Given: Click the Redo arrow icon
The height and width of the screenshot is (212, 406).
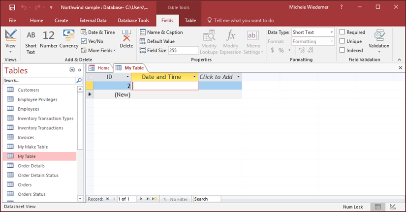Looking at the screenshot, I should [37, 7].
